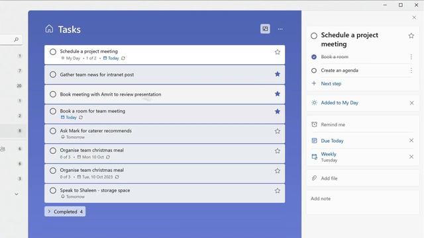
Task: Click 'Added to My Day' label
Action: point(339,103)
